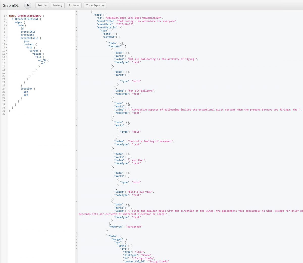Click the "bird's-eye view" value in results
303x263 pixels.
point(140,192)
